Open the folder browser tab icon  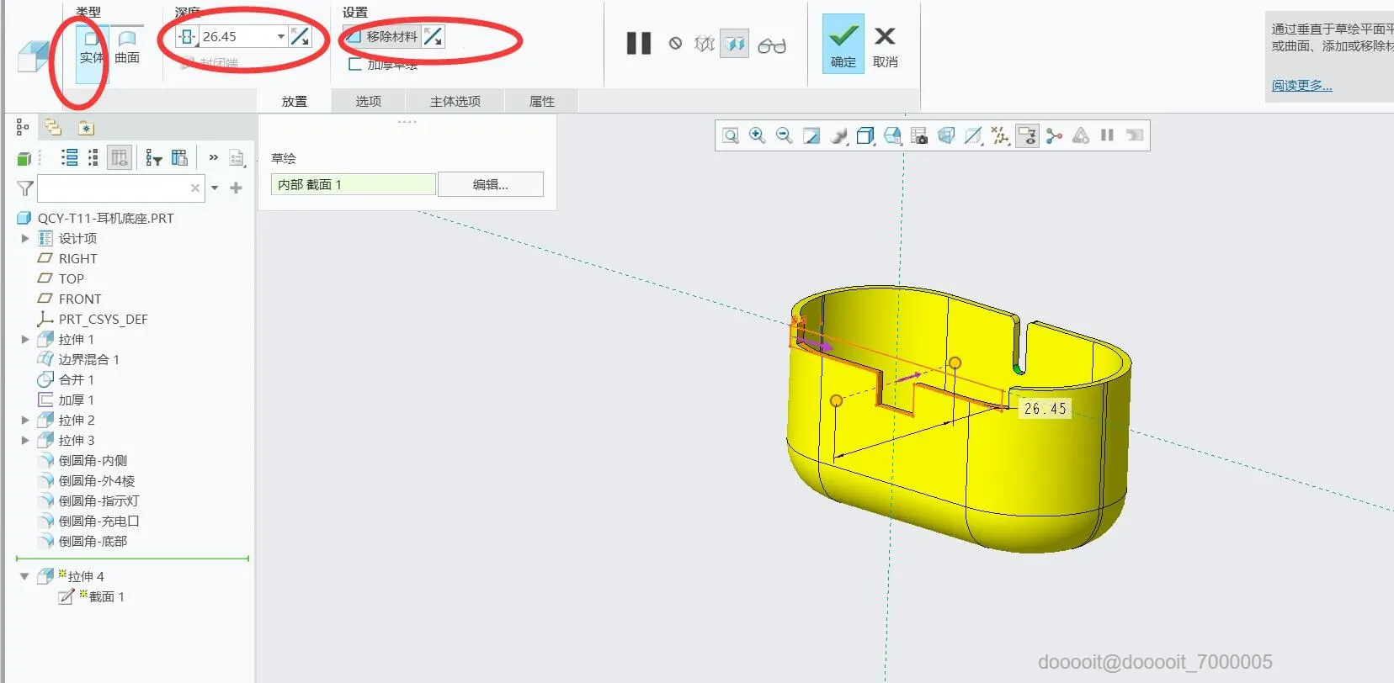pos(53,127)
